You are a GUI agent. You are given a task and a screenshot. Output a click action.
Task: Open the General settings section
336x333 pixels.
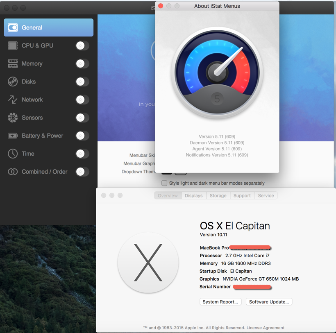pos(48,27)
